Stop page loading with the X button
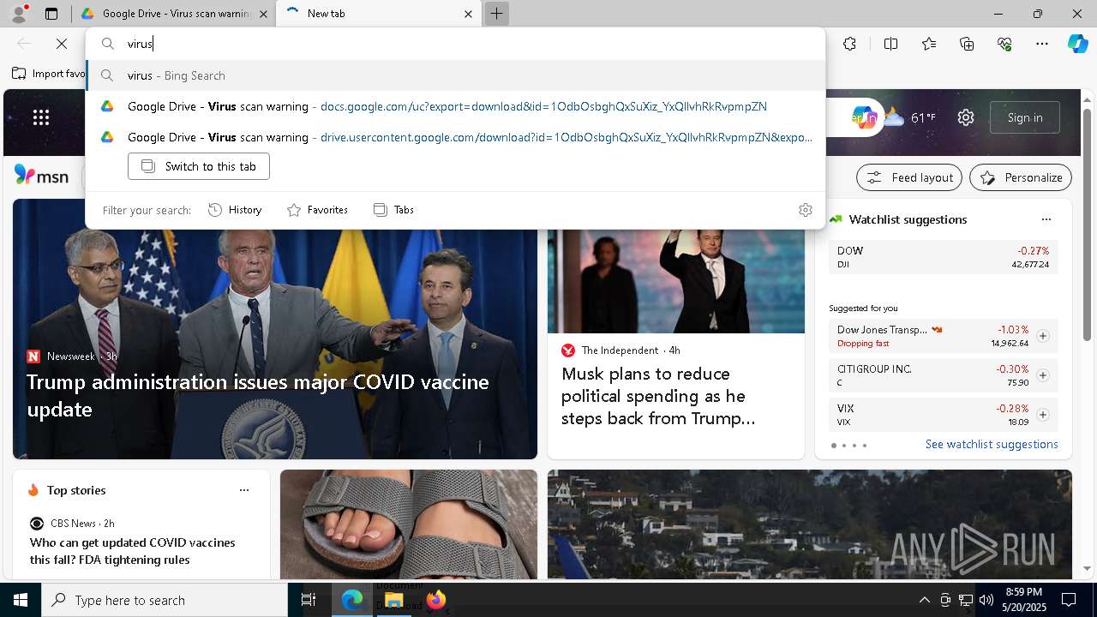Viewport: 1097px width, 617px height. pyautogui.click(x=62, y=44)
